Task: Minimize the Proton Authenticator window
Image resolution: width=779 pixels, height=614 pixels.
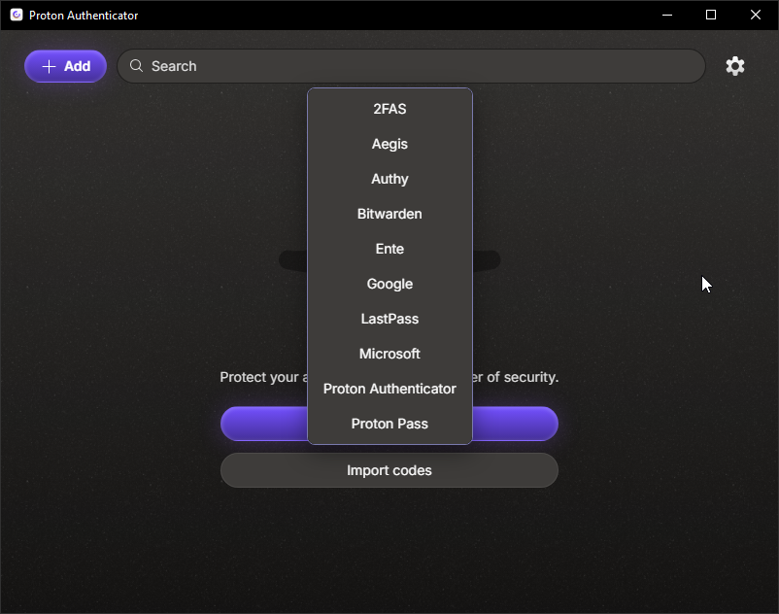Action: coord(666,15)
